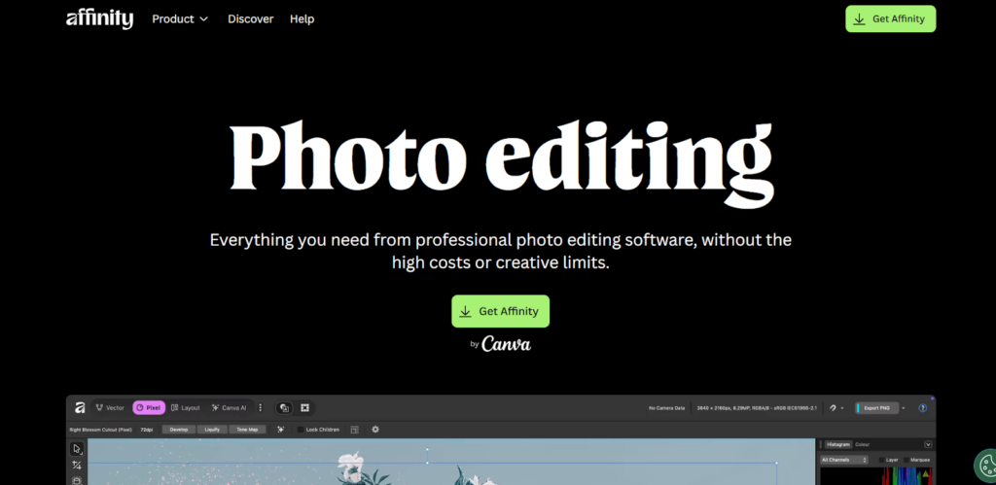This screenshot has width=996, height=485.
Task: Open the arrow next to Export PNG
Action: (904, 408)
